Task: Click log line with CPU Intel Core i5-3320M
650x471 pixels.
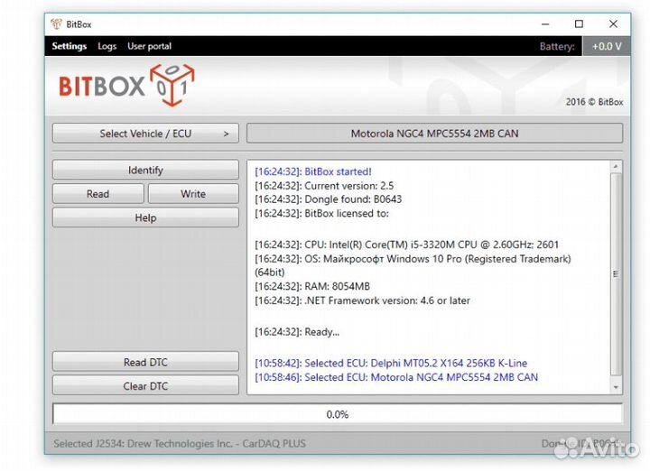Action: pos(406,245)
